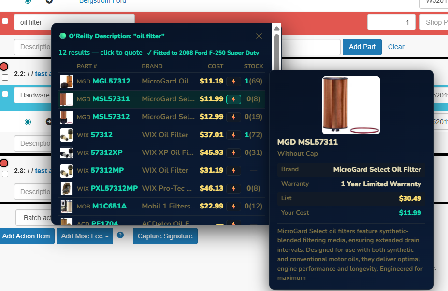Click the results popup scrollbar thumb
The width and height of the screenshot is (448, 291).
[276, 52]
